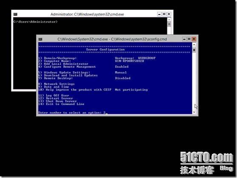Click the Administrator cmd.exe window system icon
This screenshot has height=178, width=237.
(15, 14)
